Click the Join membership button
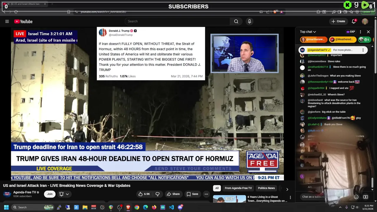The height and width of the screenshot is (212, 377). point(50,194)
